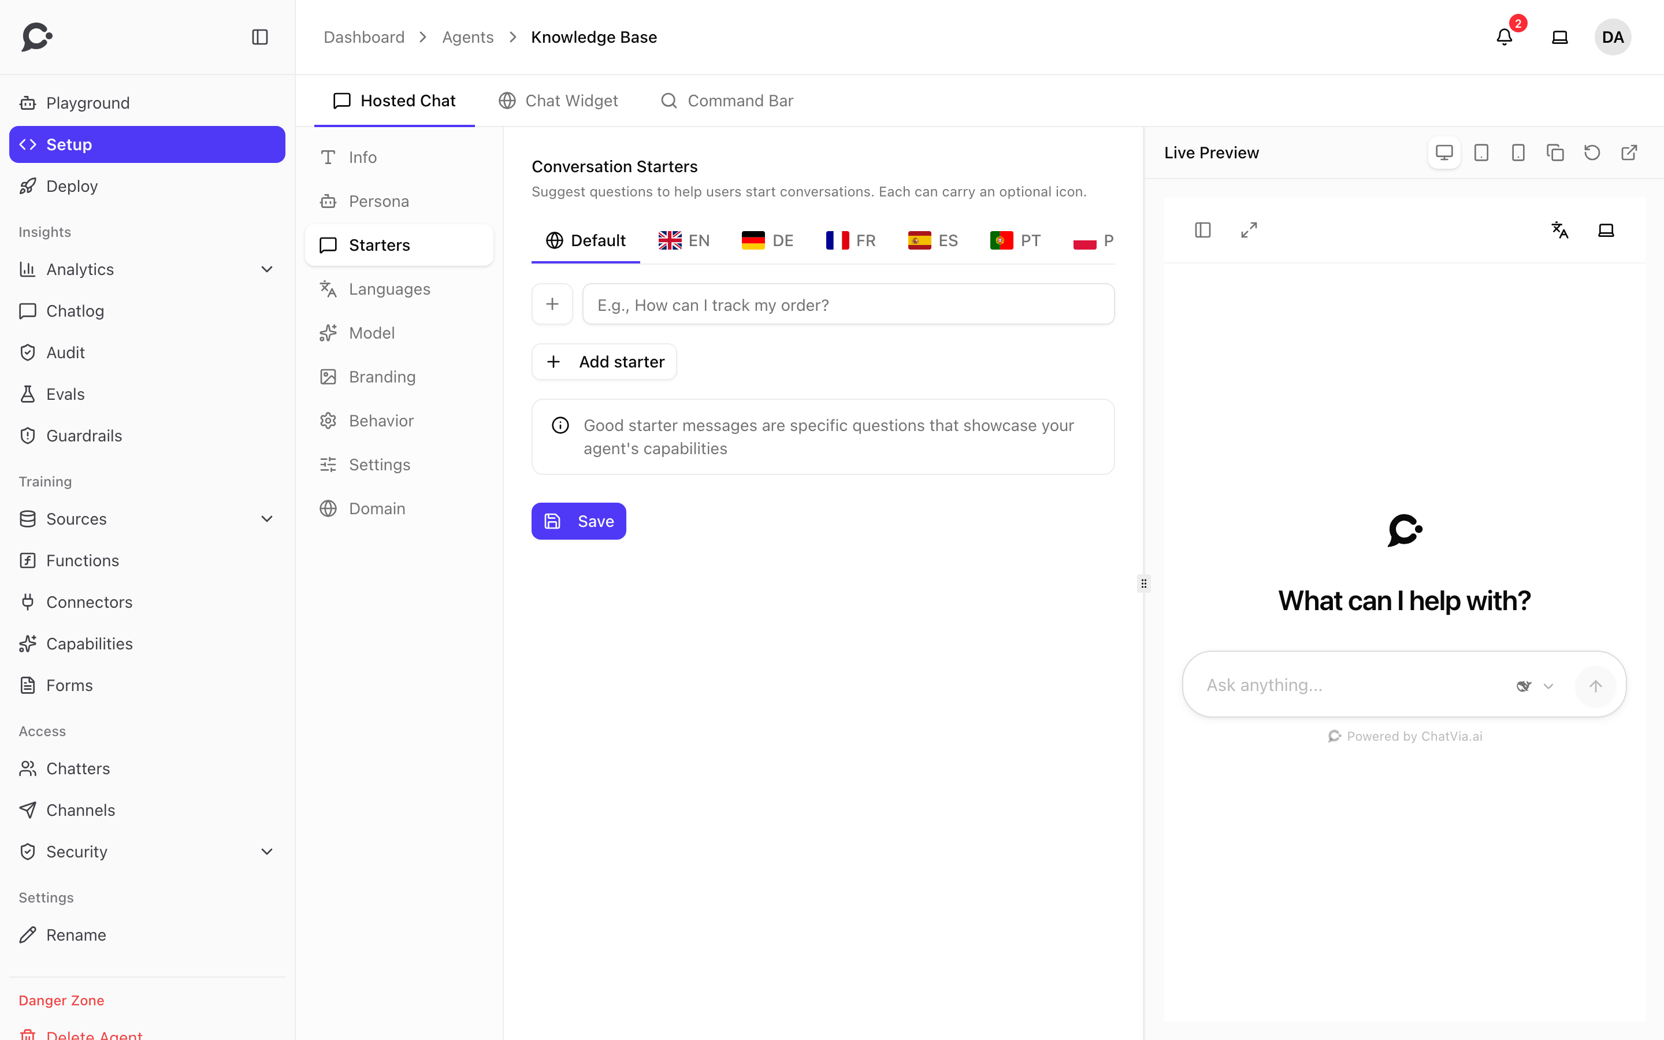Click the Add starter button
Image resolution: width=1664 pixels, height=1040 pixels.
[x=604, y=362]
